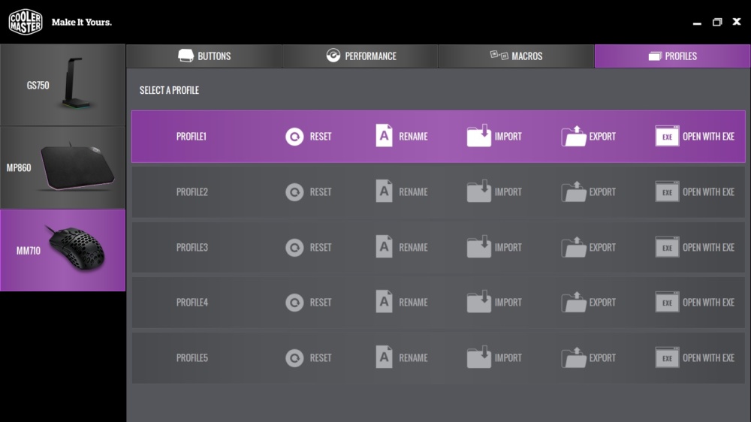Click the Open With EXE icon for PROFILE2
Screen dimensions: 751x422
tap(667, 191)
